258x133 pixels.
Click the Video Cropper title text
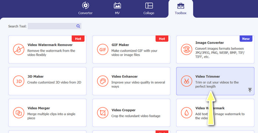click(123, 110)
